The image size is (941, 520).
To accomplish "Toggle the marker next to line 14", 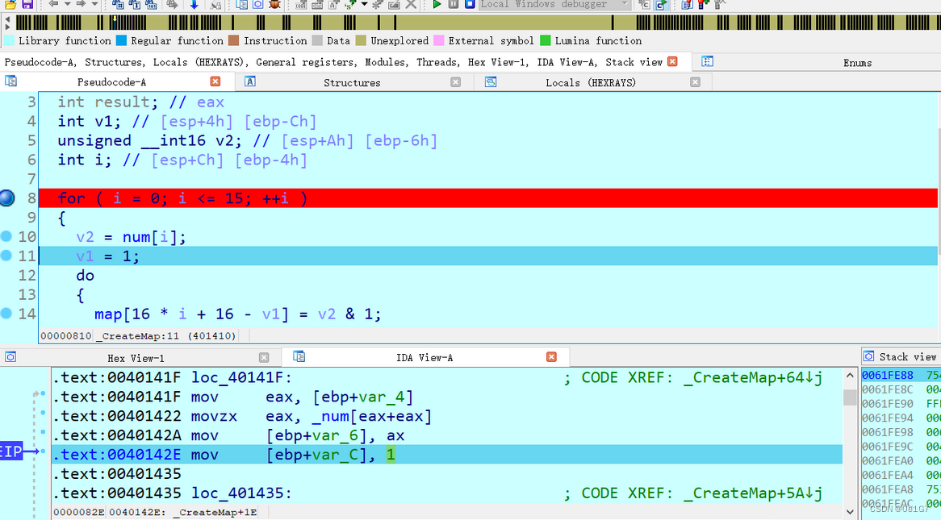I will [x=6, y=314].
